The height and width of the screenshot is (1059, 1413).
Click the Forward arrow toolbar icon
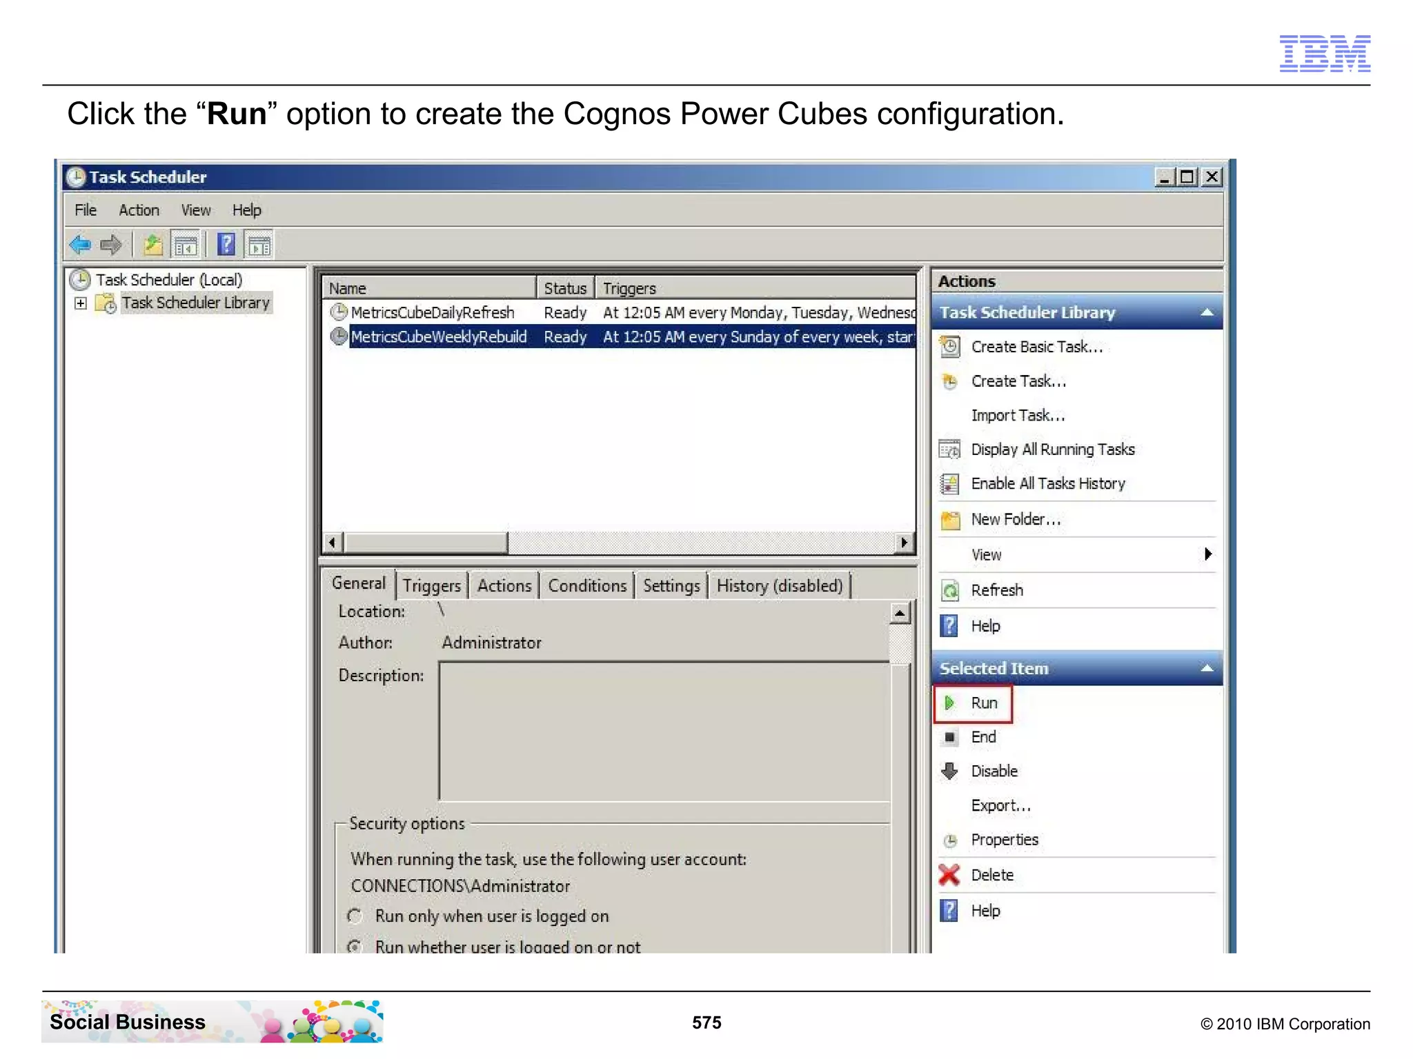pos(111,245)
